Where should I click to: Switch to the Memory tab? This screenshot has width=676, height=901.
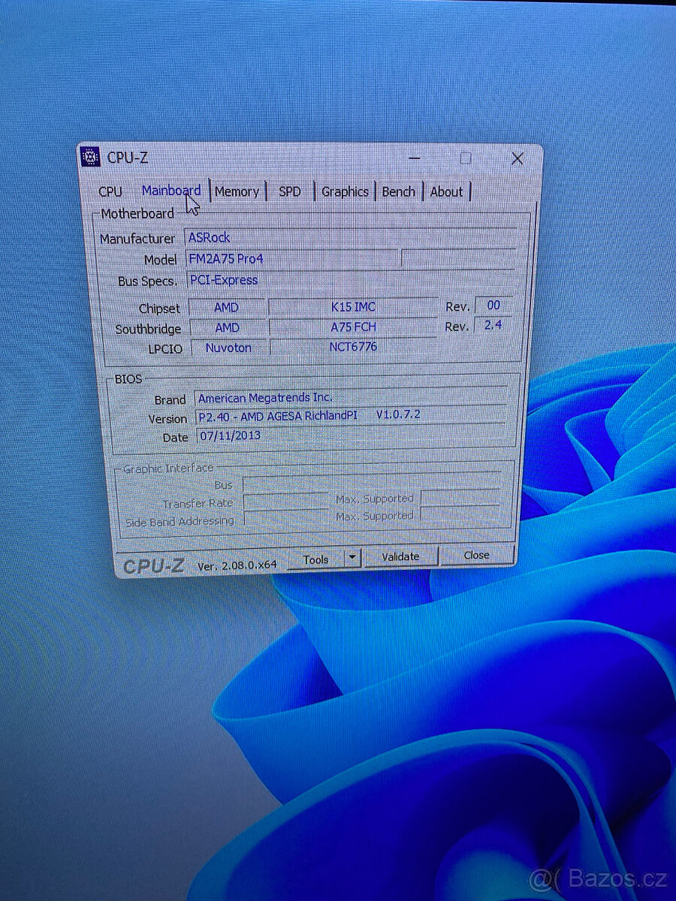[237, 191]
